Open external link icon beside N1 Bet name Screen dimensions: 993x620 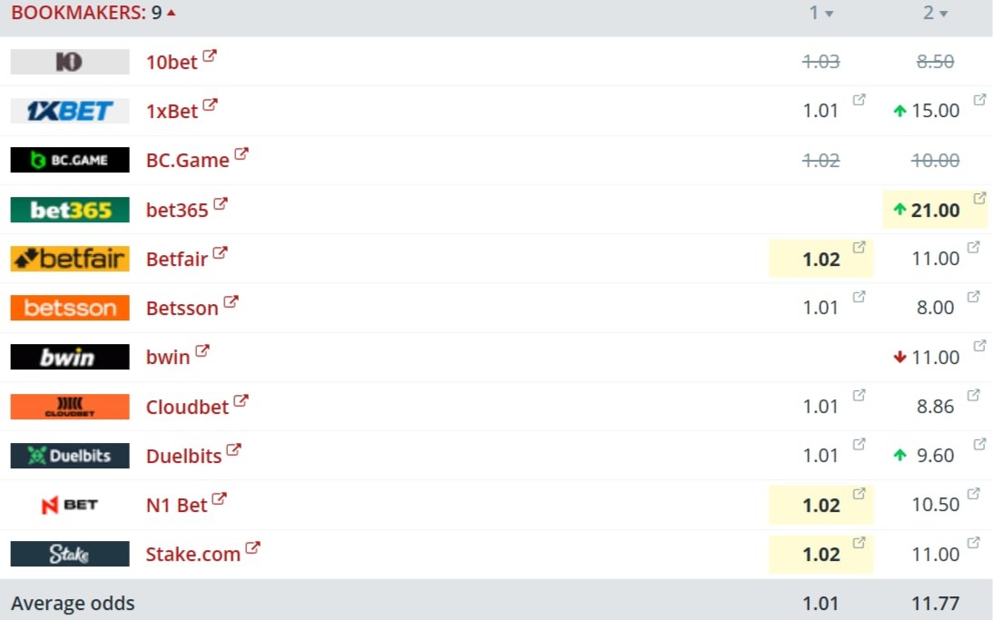pos(219,498)
